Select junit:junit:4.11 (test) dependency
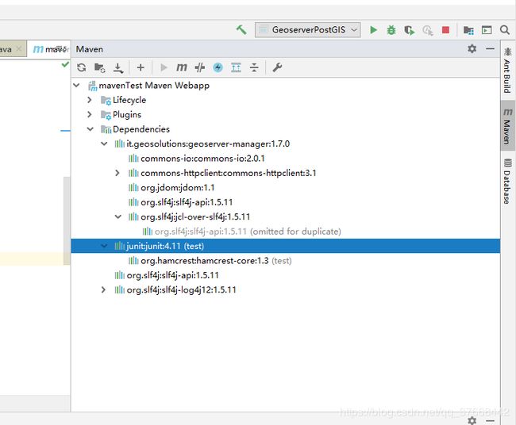The width and height of the screenshot is (516, 425). point(285,246)
